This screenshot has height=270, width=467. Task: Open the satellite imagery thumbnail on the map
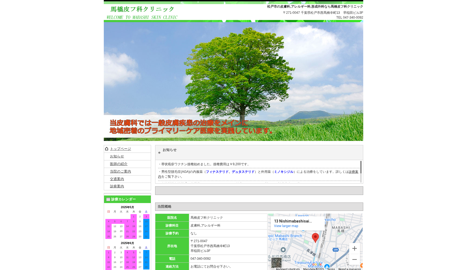pyautogui.click(x=276, y=262)
